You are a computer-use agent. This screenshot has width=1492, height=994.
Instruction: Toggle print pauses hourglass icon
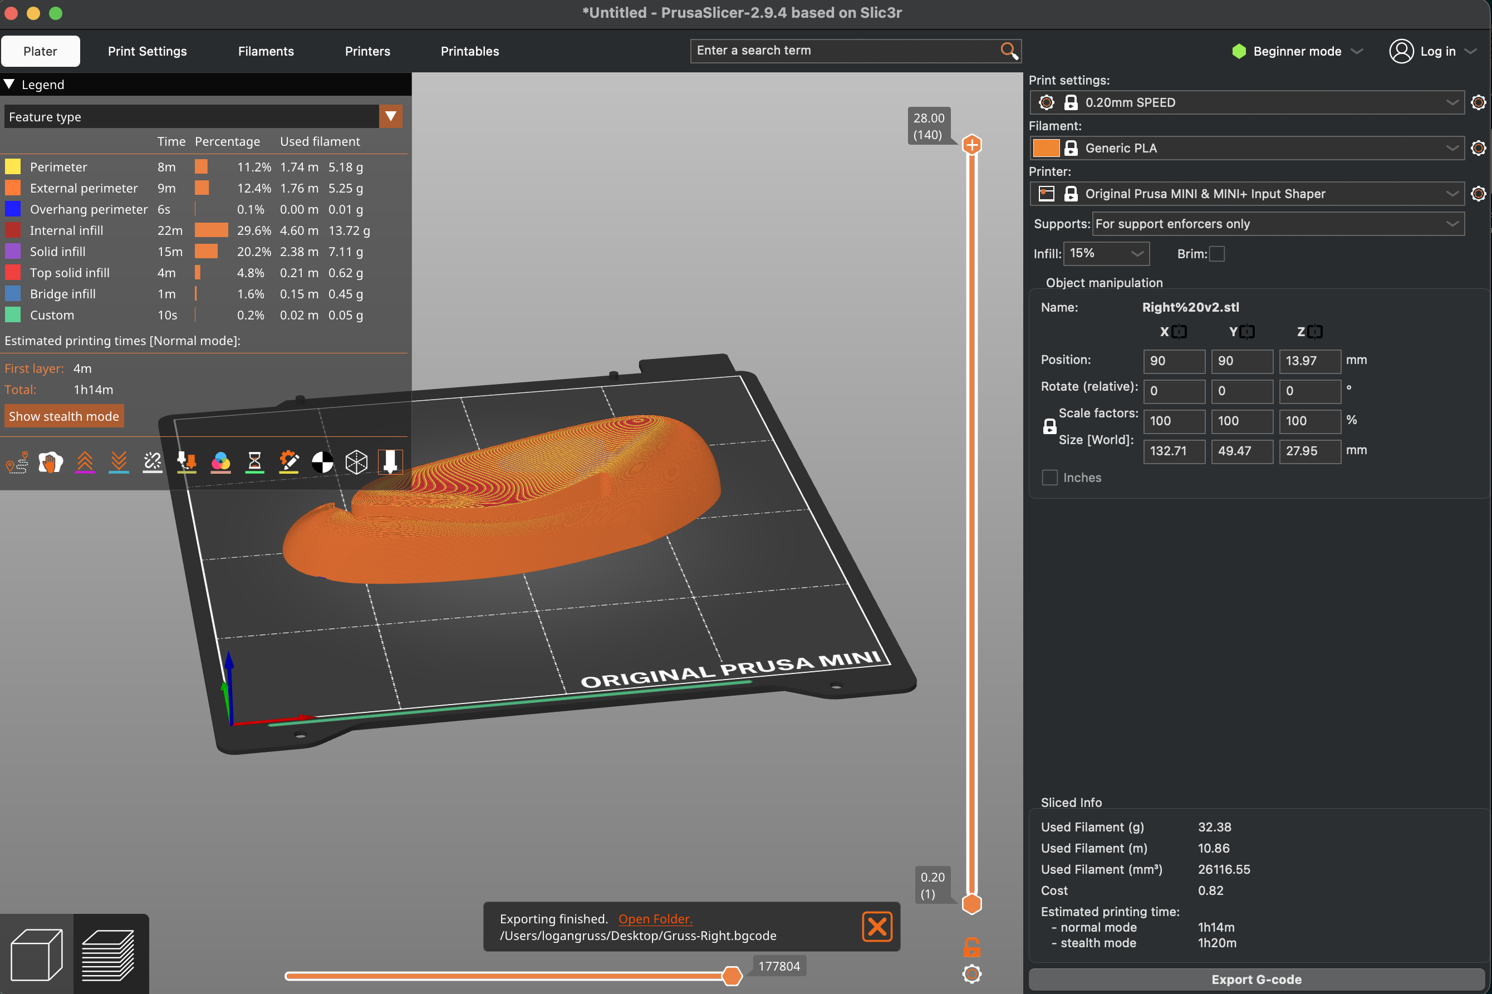(x=255, y=462)
